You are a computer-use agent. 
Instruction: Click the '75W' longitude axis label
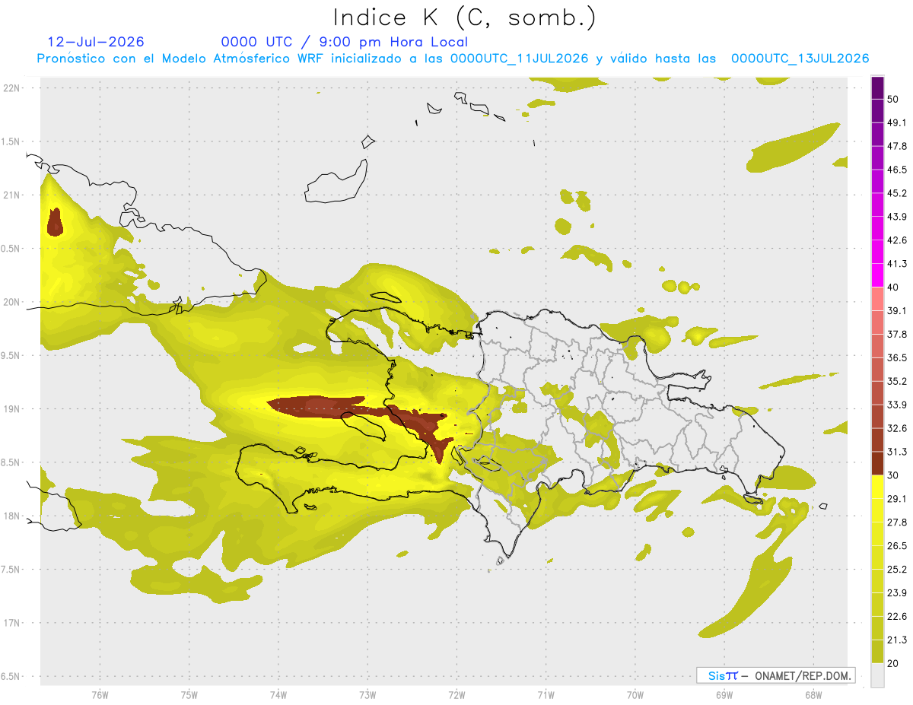click(x=189, y=694)
